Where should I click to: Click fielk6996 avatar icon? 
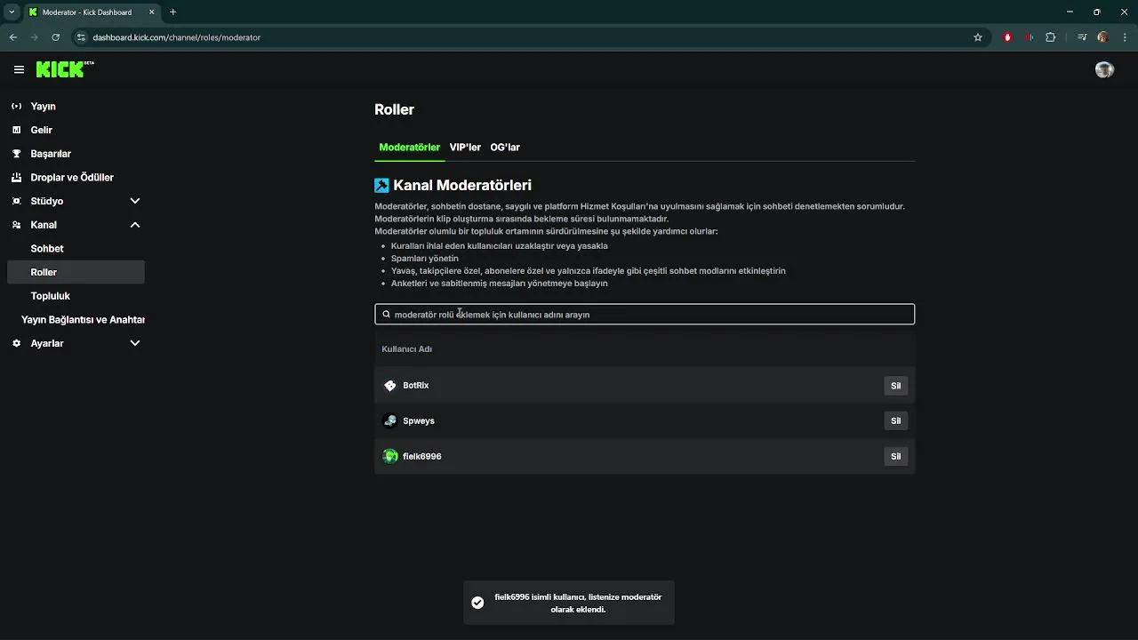pyautogui.click(x=389, y=456)
